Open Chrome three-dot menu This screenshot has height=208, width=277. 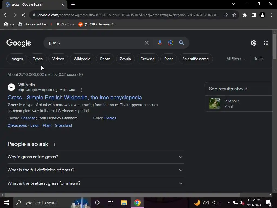click(271, 15)
